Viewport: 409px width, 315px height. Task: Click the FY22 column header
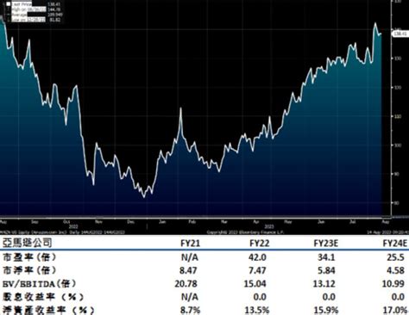click(260, 244)
